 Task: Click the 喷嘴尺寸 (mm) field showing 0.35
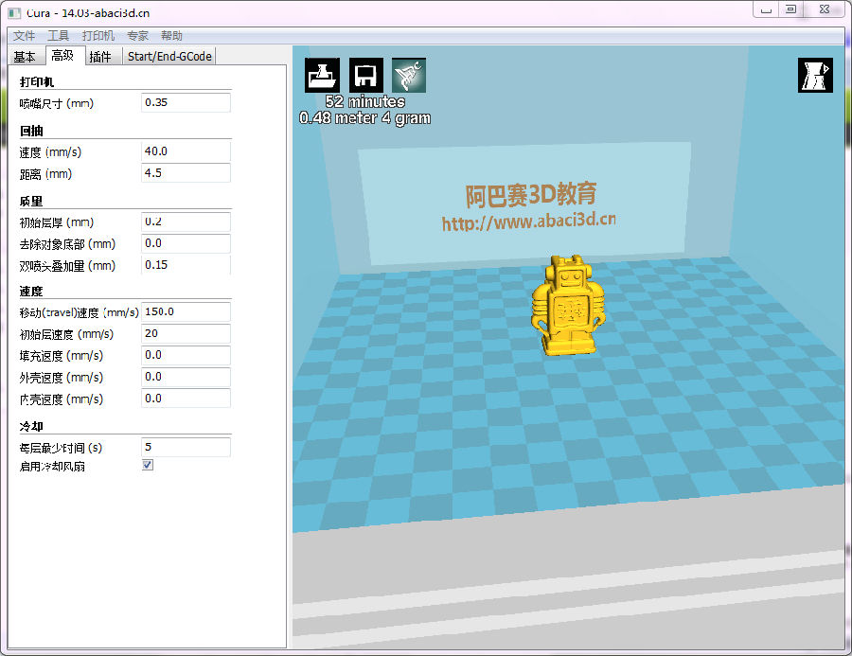point(186,103)
